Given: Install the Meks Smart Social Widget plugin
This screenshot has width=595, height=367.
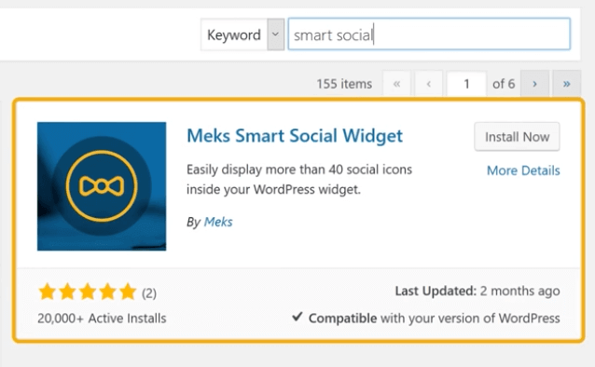Looking at the screenshot, I should pyautogui.click(x=517, y=137).
